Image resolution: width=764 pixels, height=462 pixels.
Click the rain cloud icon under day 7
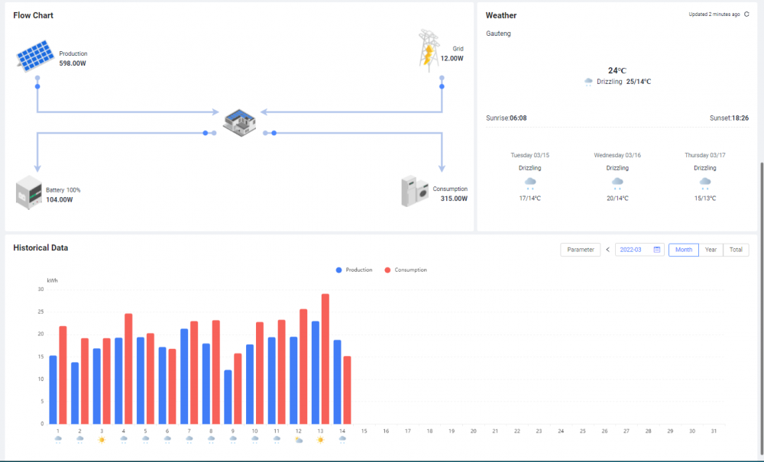189,440
